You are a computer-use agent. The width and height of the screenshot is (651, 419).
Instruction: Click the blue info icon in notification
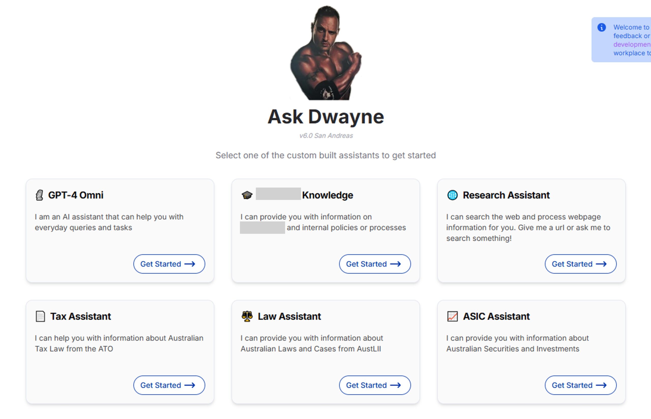click(x=601, y=27)
